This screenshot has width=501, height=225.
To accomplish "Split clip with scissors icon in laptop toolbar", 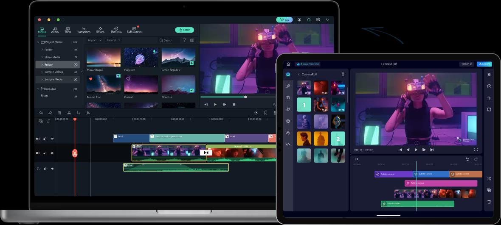I will point(69,113).
